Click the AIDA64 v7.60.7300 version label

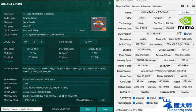(x=61, y=109)
